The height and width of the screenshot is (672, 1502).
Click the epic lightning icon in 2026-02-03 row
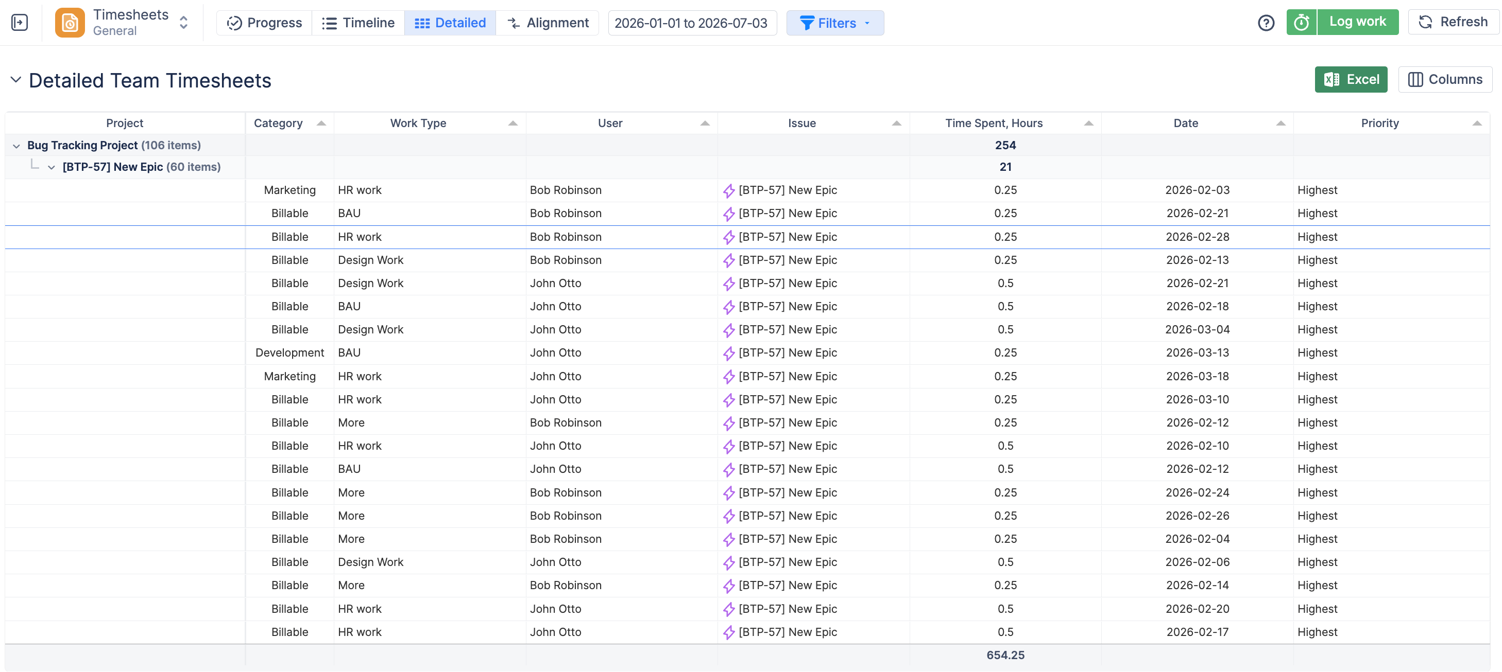click(x=729, y=190)
